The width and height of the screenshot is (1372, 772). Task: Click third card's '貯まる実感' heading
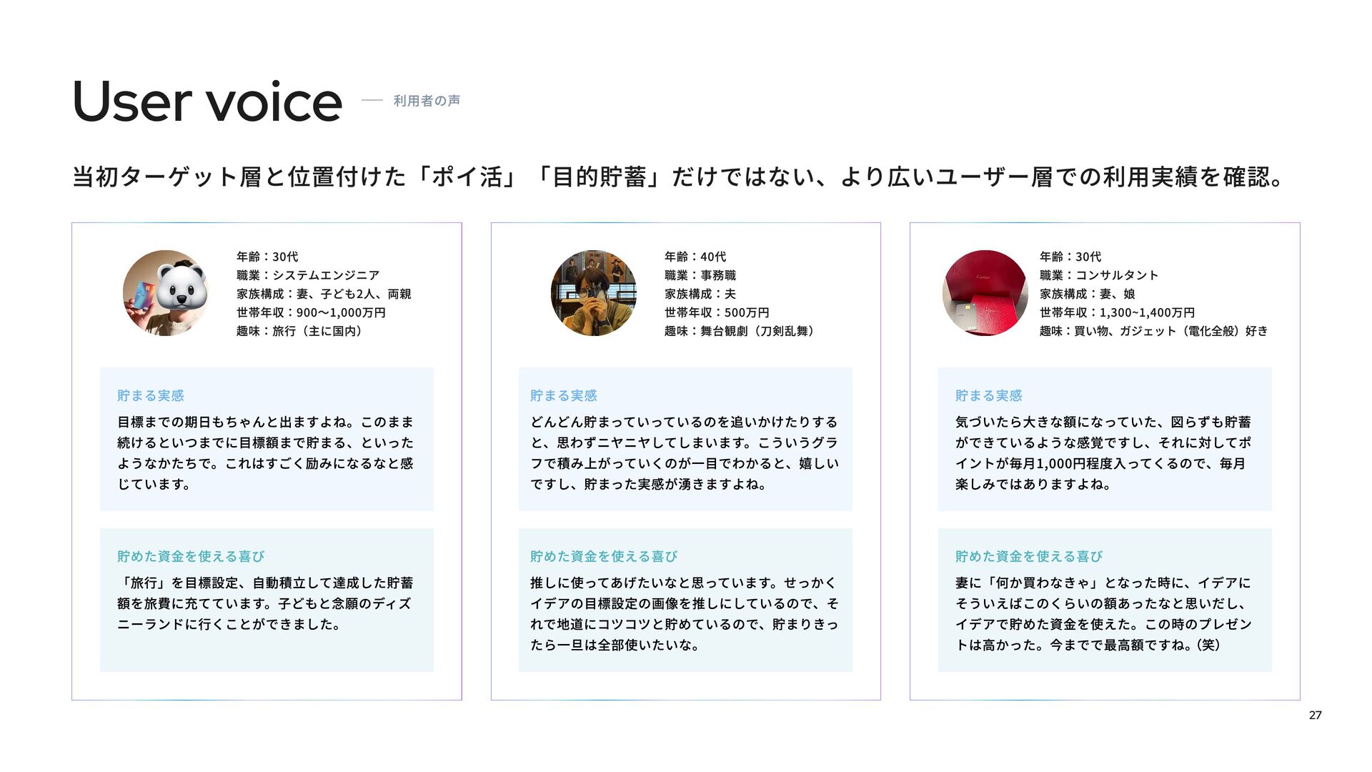tap(989, 395)
